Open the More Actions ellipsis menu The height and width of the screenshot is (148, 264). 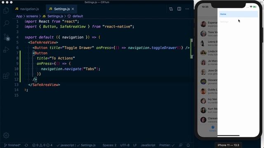point(187,9)
